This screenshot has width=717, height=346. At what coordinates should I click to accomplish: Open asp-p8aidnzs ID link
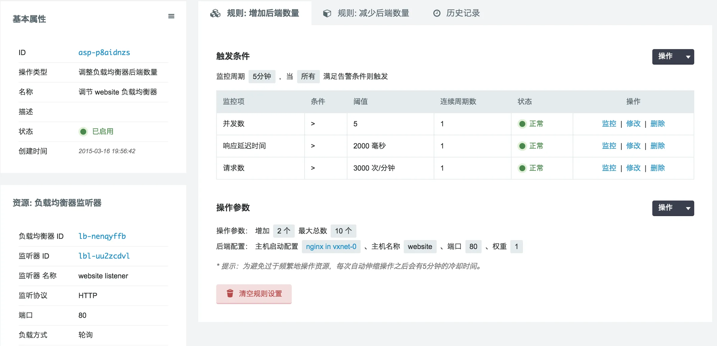tap(104, 52)
